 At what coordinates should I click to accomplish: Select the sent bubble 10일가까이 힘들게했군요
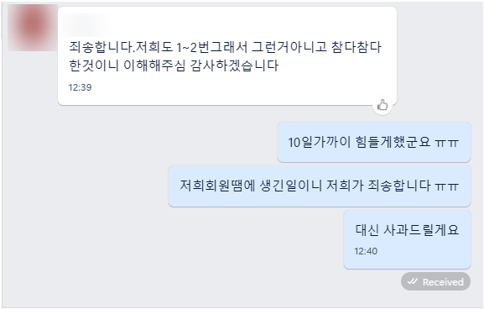coord(374,142)
